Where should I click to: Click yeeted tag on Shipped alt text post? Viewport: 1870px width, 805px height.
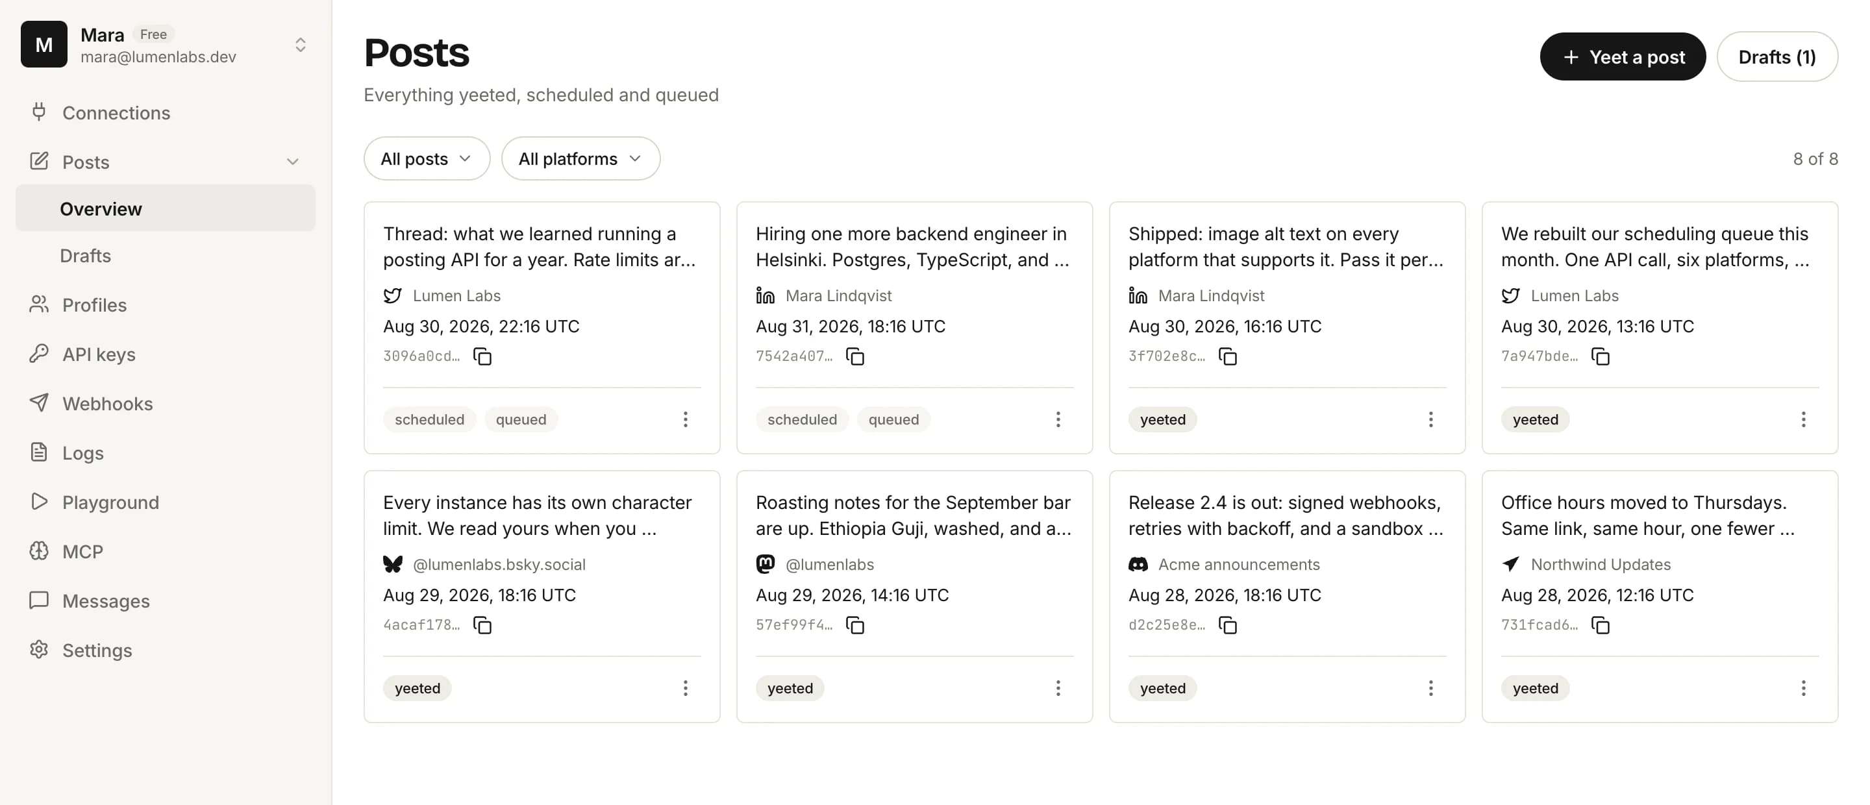[x=1162, y=419]
